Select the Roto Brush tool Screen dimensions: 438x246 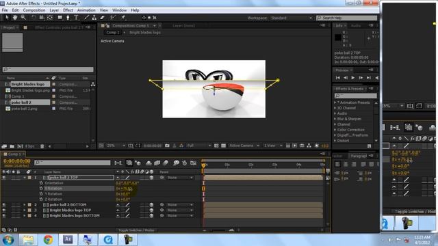pyautogui.click(x=112, y=18)
